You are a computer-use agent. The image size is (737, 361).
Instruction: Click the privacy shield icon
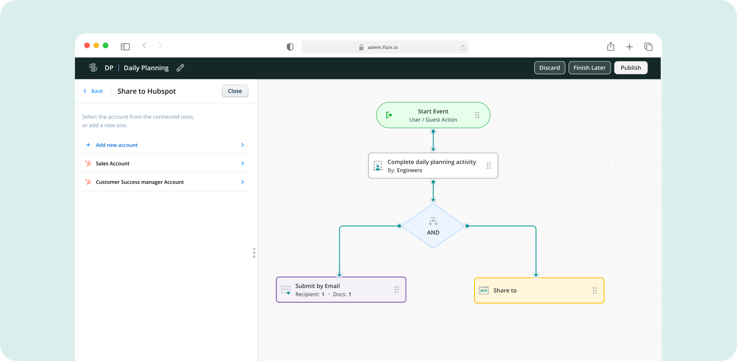[290, 47]
